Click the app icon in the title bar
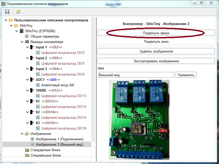 [3, 4]
